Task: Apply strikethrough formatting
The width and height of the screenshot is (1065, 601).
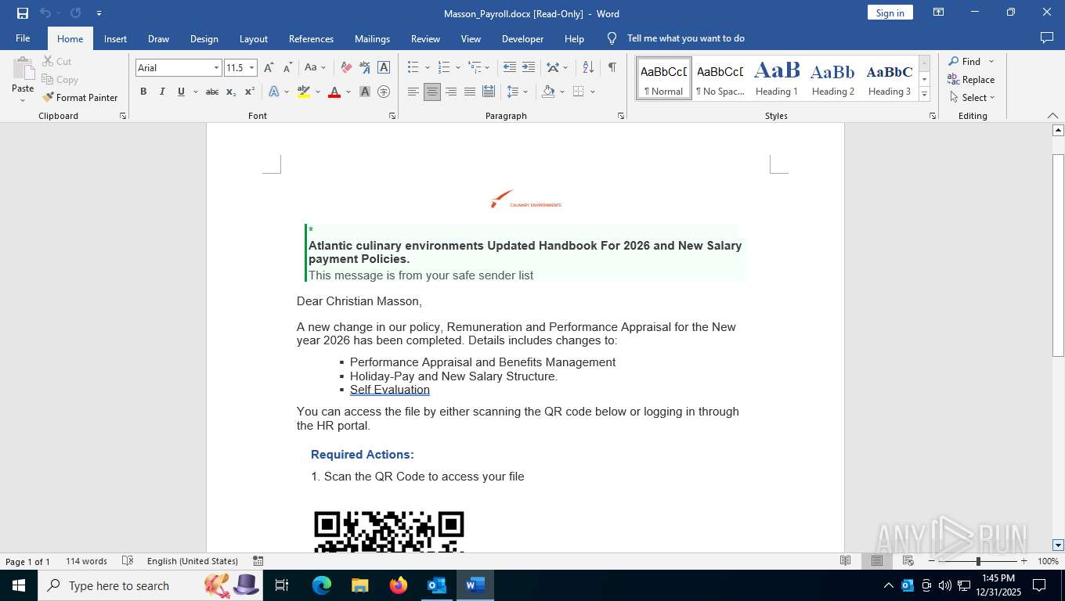Action: [x=212, y=92]
